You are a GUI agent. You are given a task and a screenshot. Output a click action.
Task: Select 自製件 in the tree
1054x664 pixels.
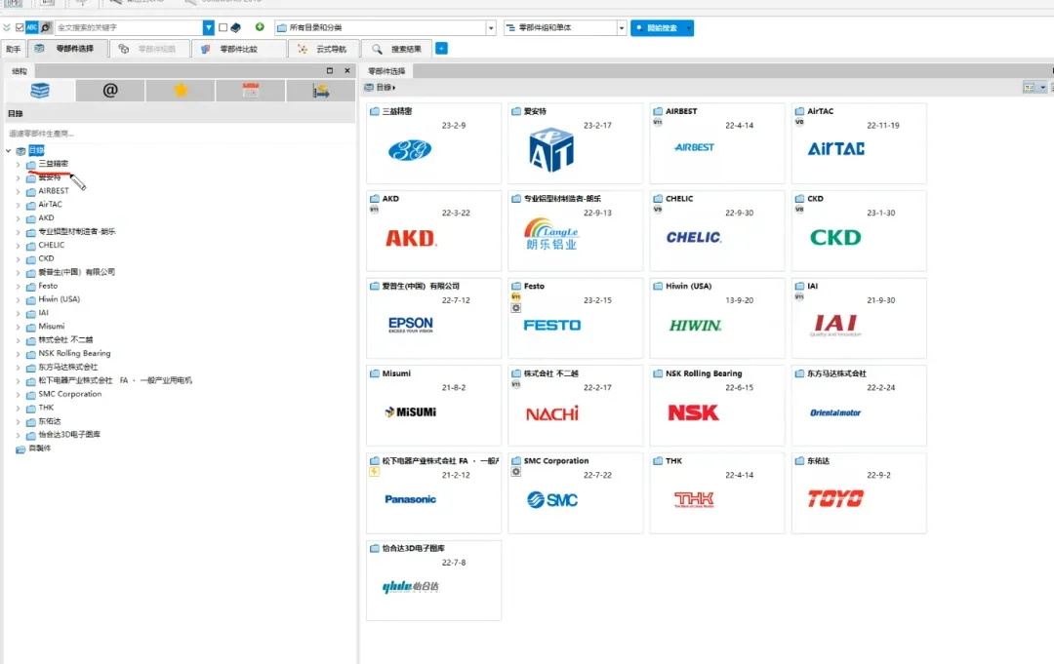click(x=39, y=448)
